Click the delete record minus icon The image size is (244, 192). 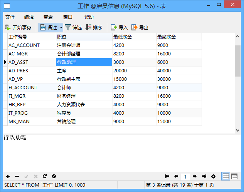click(17, 176)
